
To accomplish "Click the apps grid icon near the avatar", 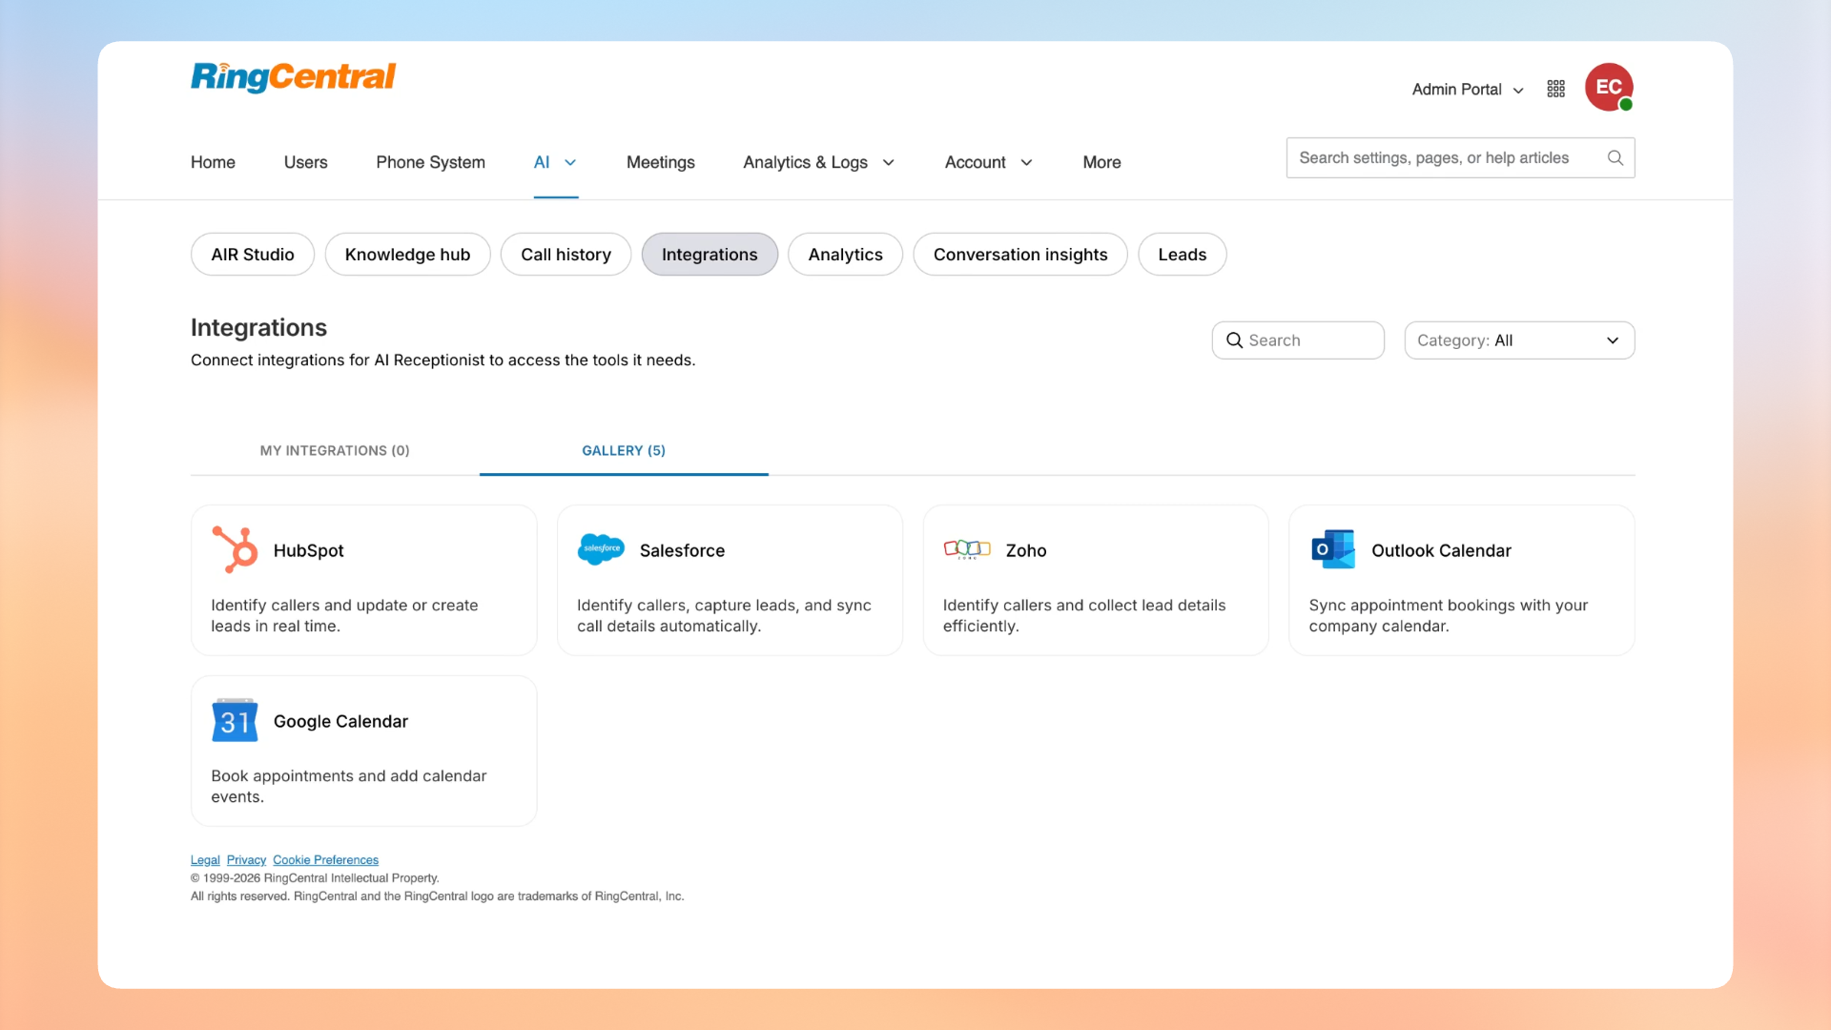I will (1555, 88).
